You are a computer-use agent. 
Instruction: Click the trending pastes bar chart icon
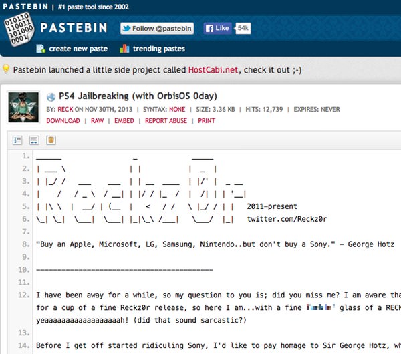pyautogui.click(x=124, y=49)
